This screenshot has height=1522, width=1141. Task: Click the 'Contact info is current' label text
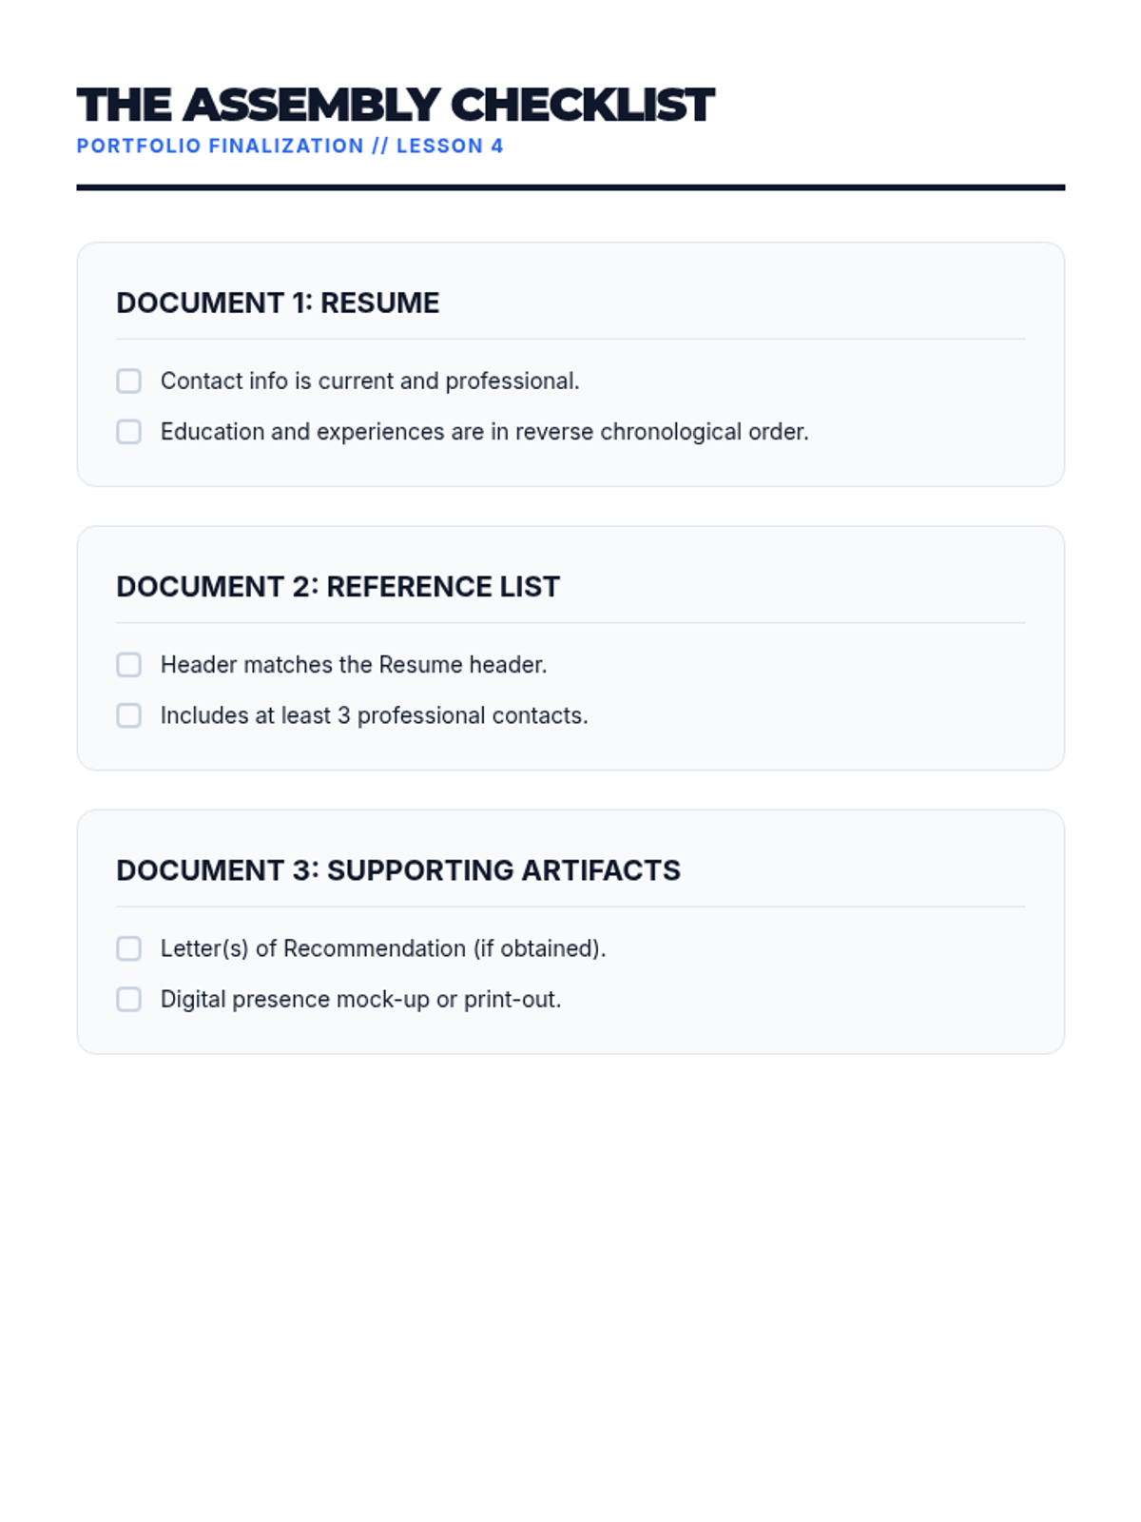370,381
